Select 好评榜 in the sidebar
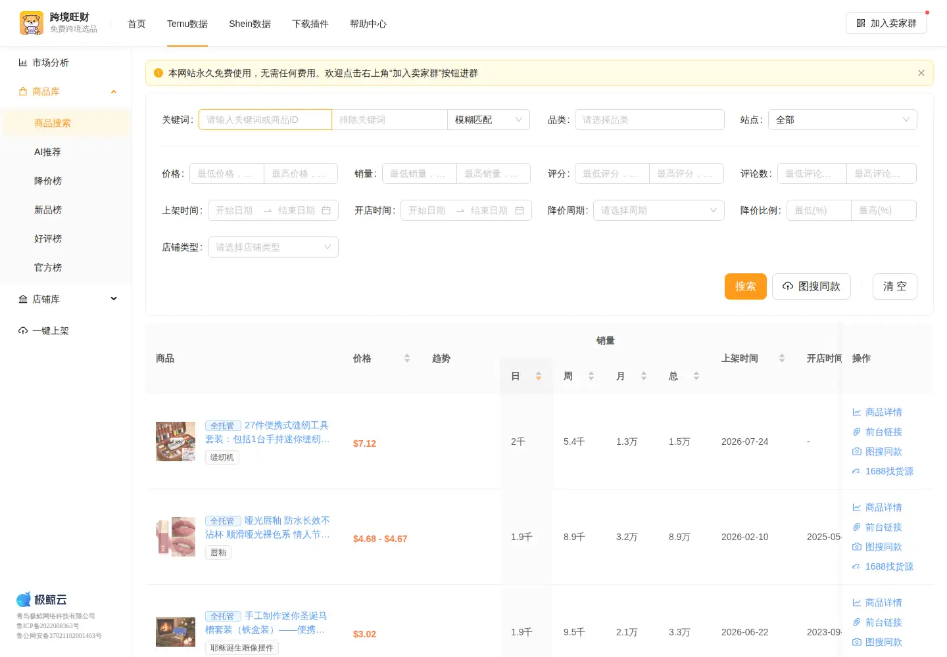 pyautogui.click(x=66, y=238)
